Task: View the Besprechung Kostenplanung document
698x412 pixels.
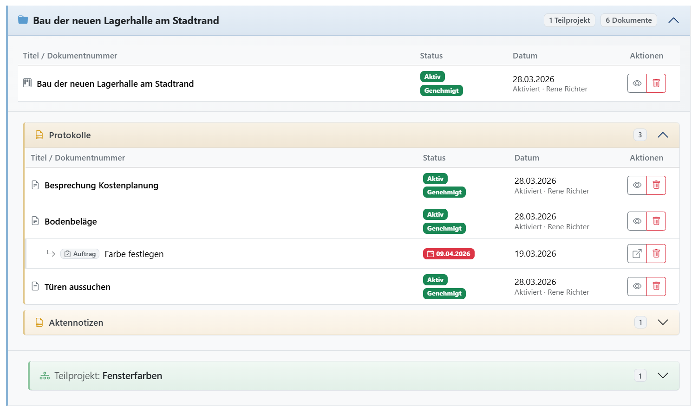Action: coord(637,185)
